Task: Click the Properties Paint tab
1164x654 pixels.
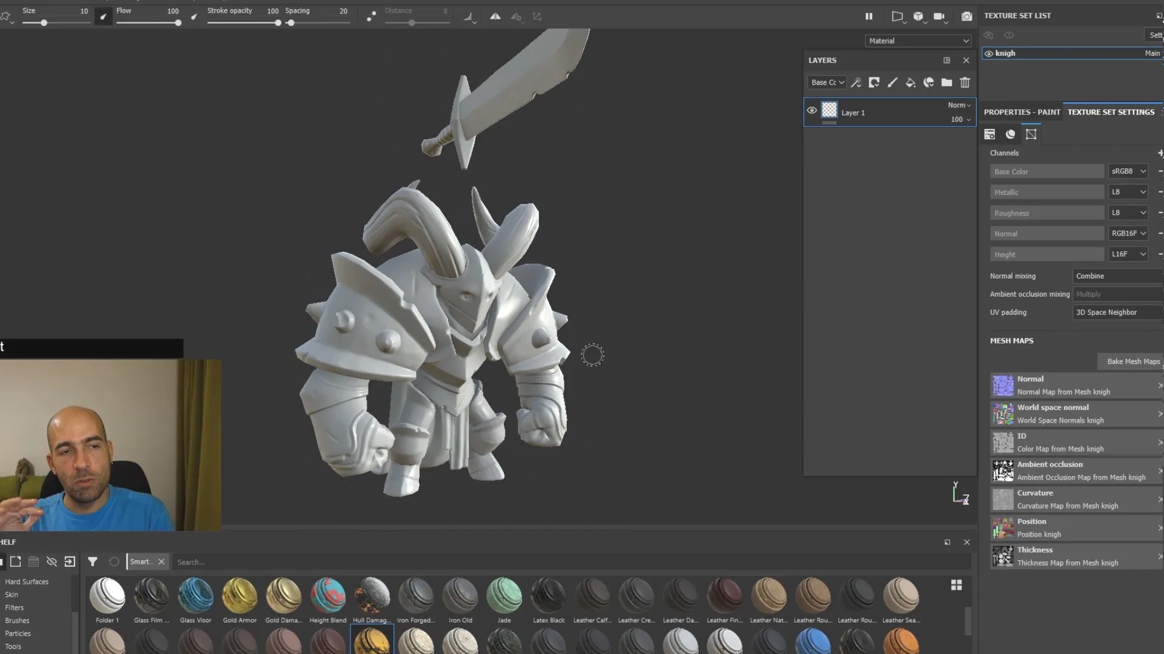Action: [1022, 112]
